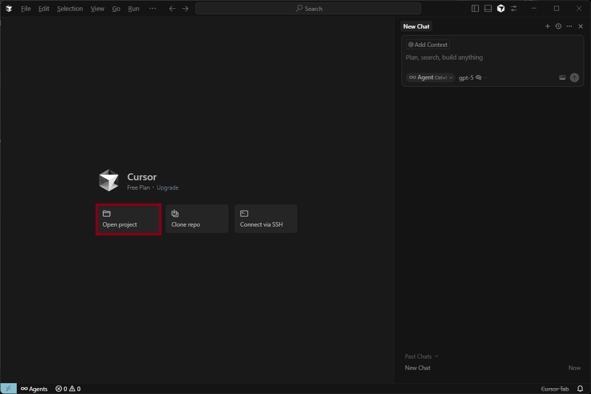
Task: Click the Free Plan text
Action: (x=138, y=188)
